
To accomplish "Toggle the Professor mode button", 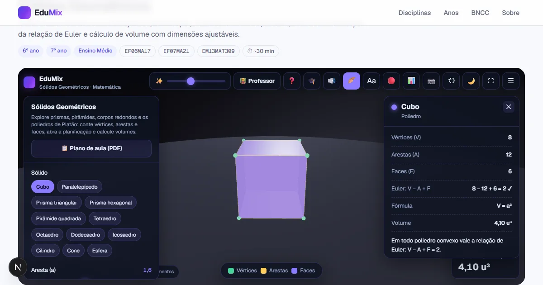I will [257, 81].
